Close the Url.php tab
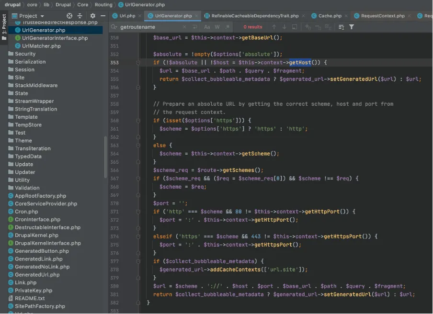The height and width of the screenshot is (314, 433). 140,16
